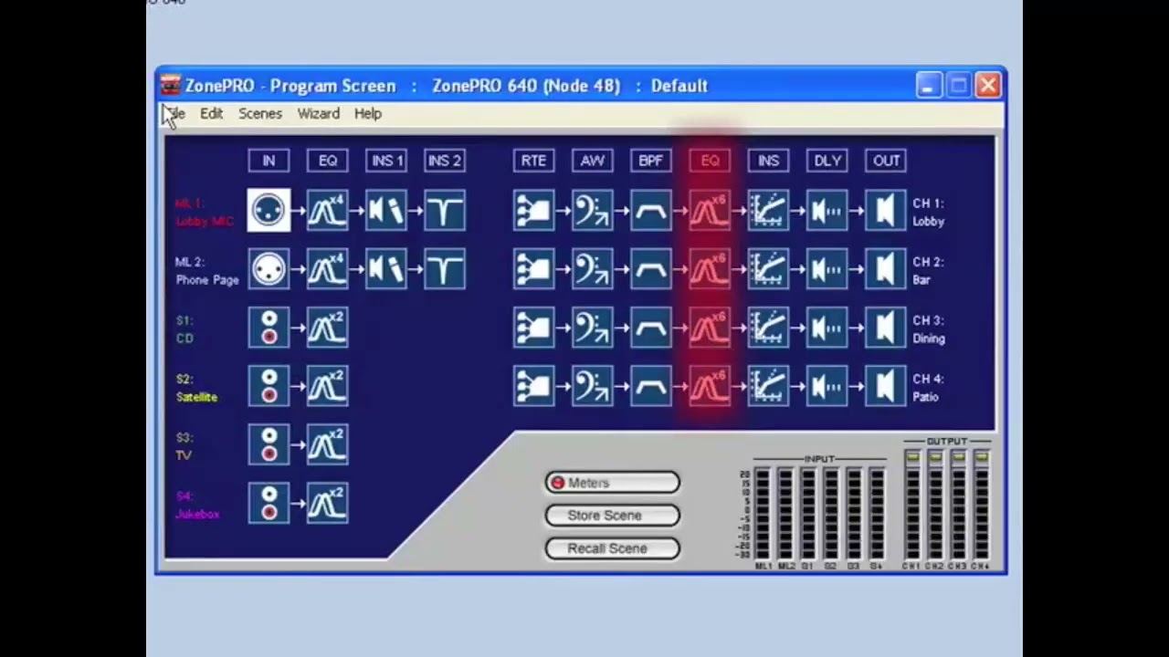Open the S1 CD EQ x2 module
Viewport: 1169px width, 657px height.
328,328
